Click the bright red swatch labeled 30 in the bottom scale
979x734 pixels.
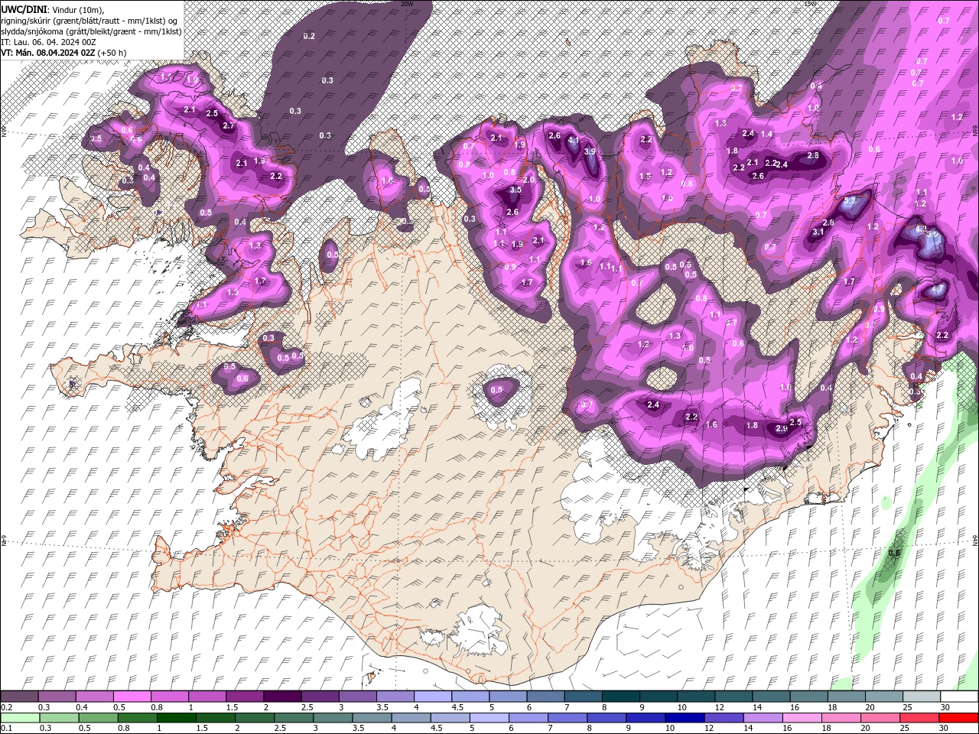tap(958, 718)
